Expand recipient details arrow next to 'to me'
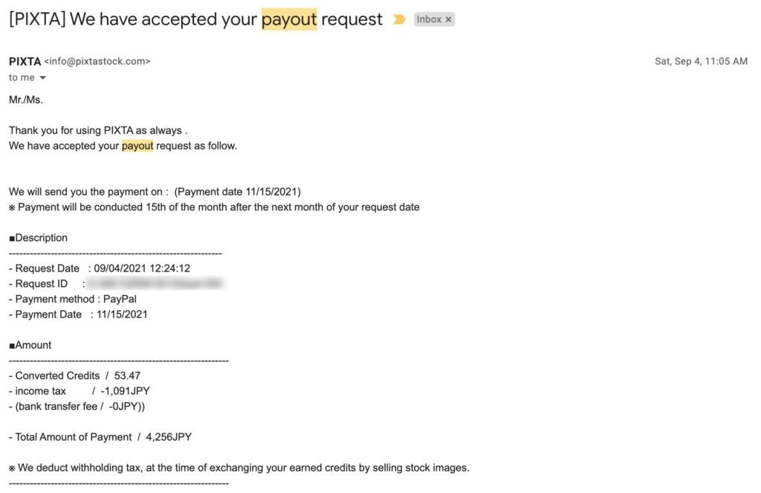The width and height of the screenshot is (761, 493). tap(42, 78)
